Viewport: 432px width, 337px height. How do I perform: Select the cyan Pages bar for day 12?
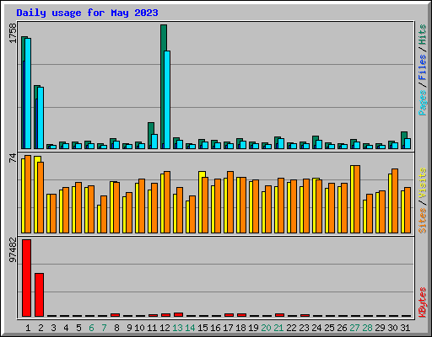coord(167,99)
